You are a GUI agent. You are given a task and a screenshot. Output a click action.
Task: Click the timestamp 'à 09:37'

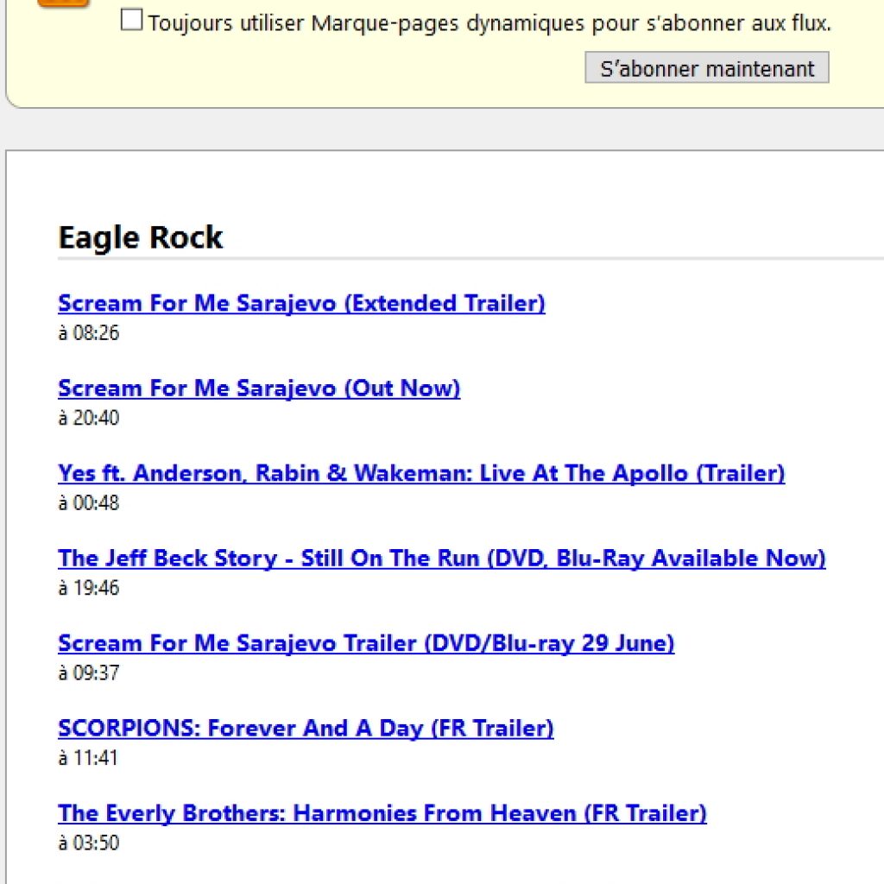(89, 672)
